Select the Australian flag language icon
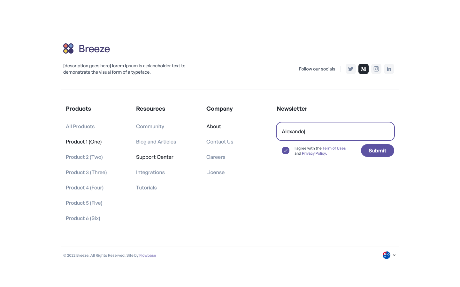This screenshot has width=460, height=287. pyautogui.click(x=387, y=255)
